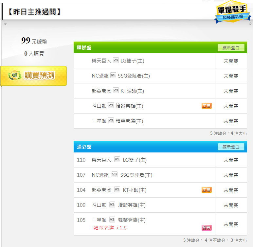Image resolution: width=253 pixels, height=247 pixels.
Task: Click the 購買預測 yellow button
Action: (x=34, y=76)
